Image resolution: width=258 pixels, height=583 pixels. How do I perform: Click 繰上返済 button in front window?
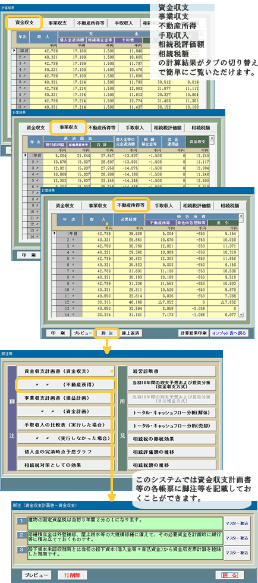pyautogui.click(x=130, y=333)
